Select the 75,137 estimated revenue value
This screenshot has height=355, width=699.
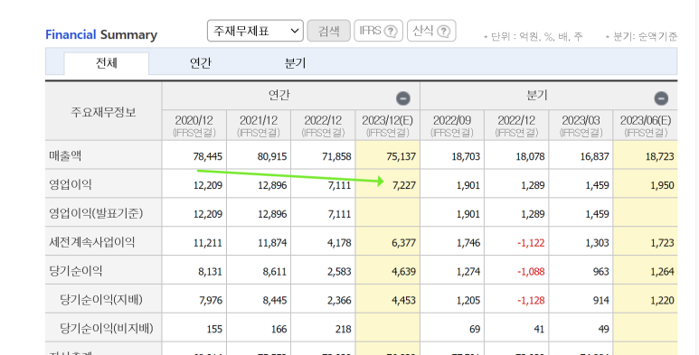[x=401, y=156]
